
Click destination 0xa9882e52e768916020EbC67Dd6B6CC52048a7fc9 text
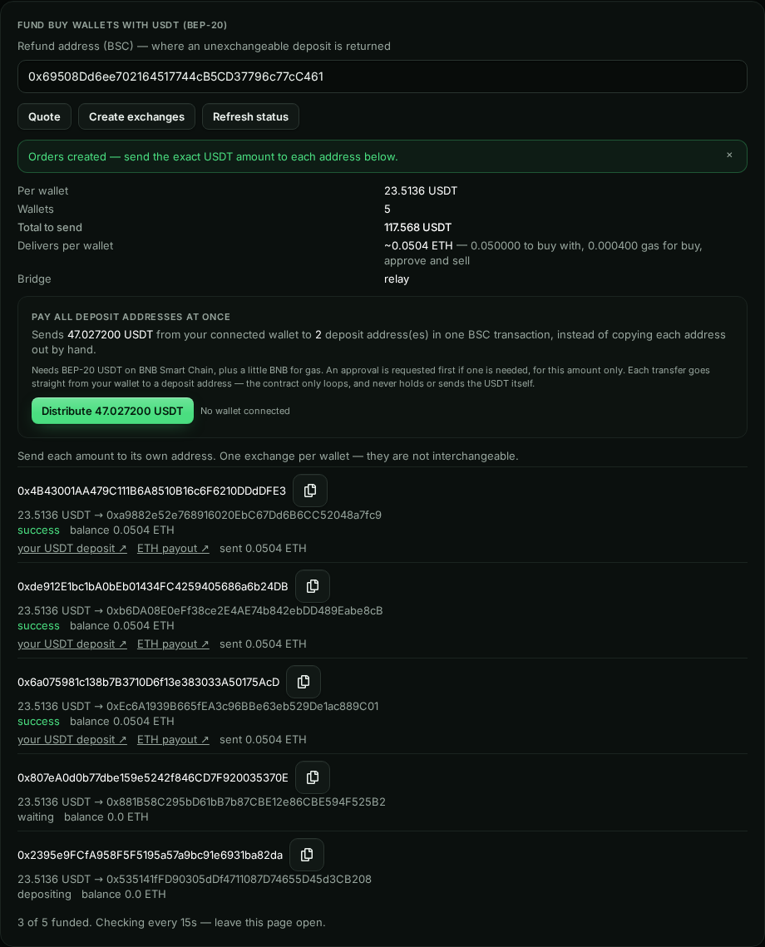tap(244, 515)
